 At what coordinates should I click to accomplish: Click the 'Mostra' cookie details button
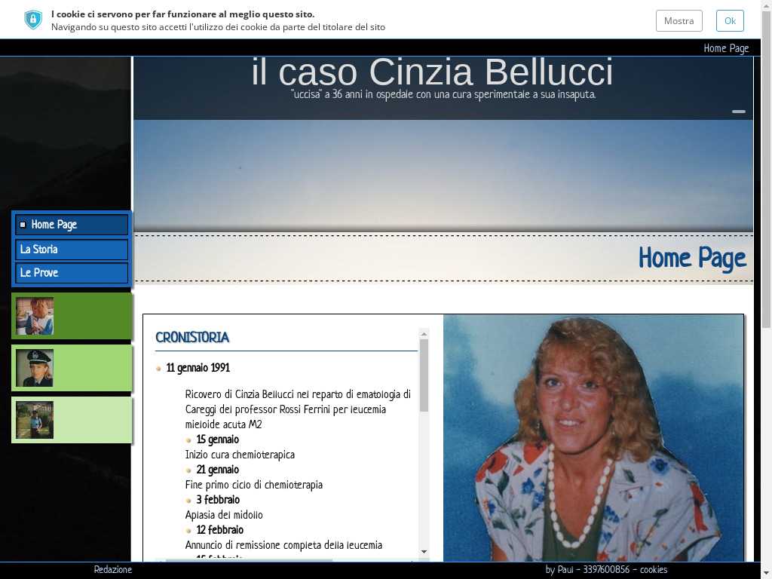679,20
